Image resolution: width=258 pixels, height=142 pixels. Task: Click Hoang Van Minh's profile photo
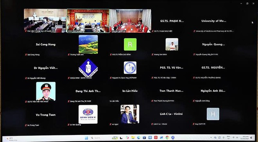pos(172,44)
